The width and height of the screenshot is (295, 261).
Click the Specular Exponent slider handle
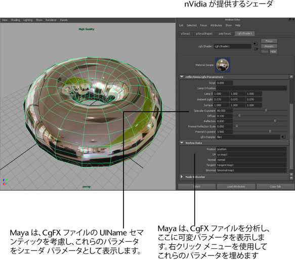pos(266,110)
